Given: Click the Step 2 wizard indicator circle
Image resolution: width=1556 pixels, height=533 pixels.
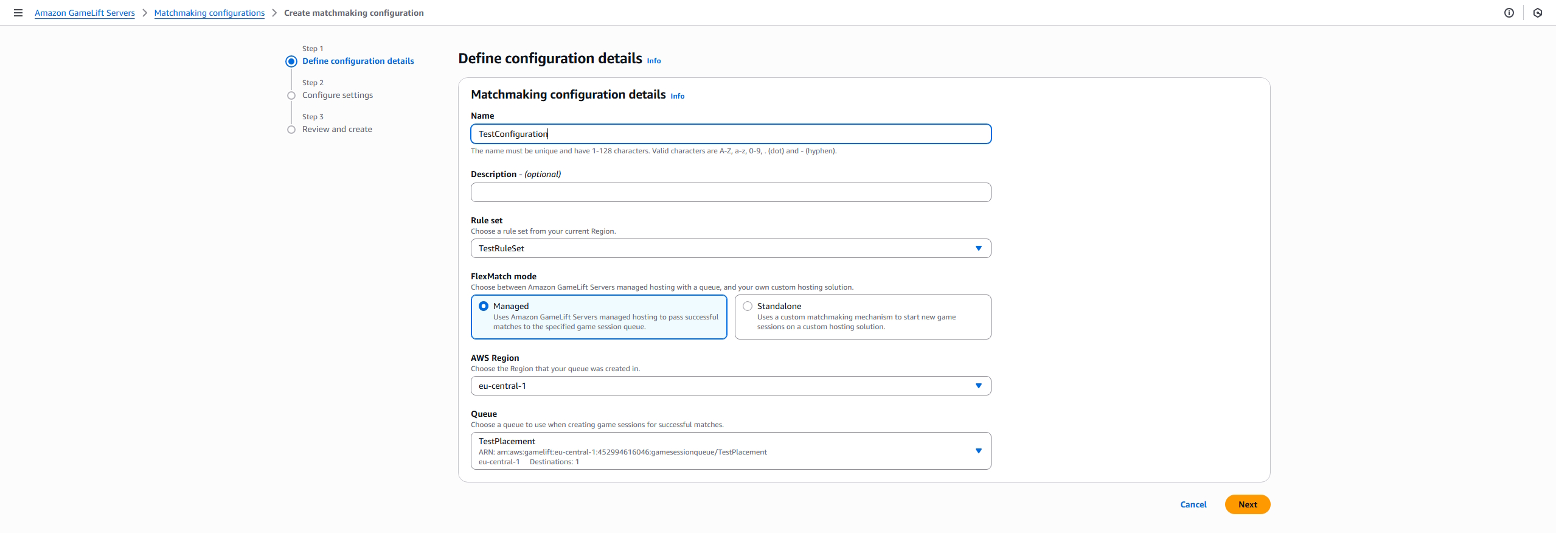Looking at the screenshot, I should click(x=291, y=96).
